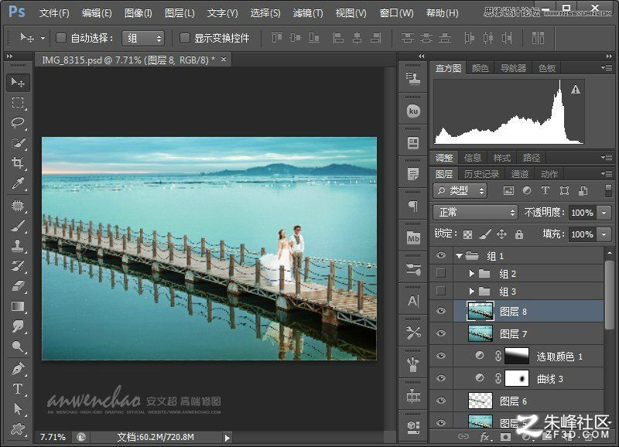
Task: Select the Path Selection tool
Action: pos(17,408)
